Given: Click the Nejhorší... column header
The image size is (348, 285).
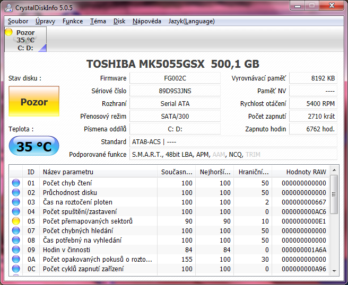Looking at the screenshot, I should coord(215,172).
